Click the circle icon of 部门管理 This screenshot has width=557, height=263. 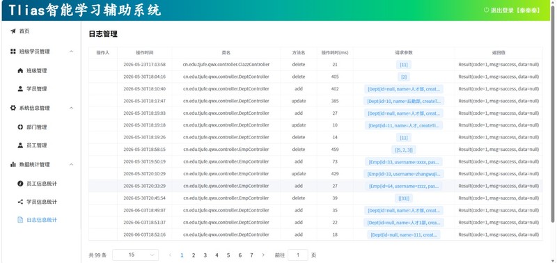tap(20, 127)
